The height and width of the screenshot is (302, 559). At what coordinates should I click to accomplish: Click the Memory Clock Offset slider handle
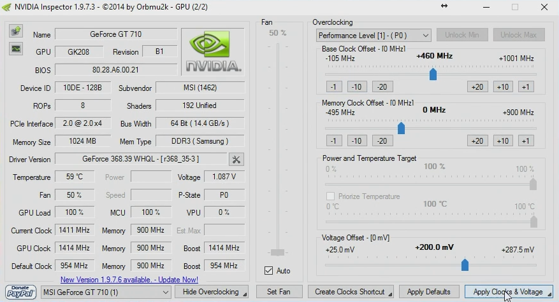(401, 128)
